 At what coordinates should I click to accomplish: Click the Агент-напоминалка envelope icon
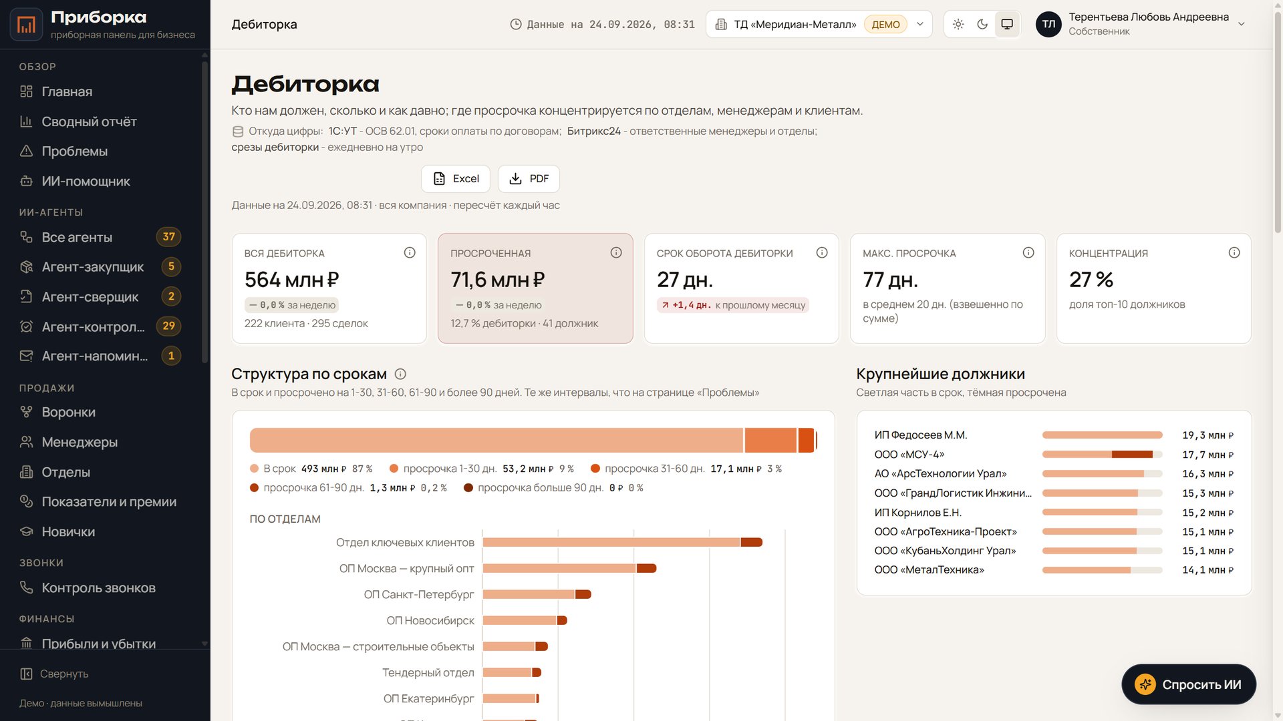26,356
